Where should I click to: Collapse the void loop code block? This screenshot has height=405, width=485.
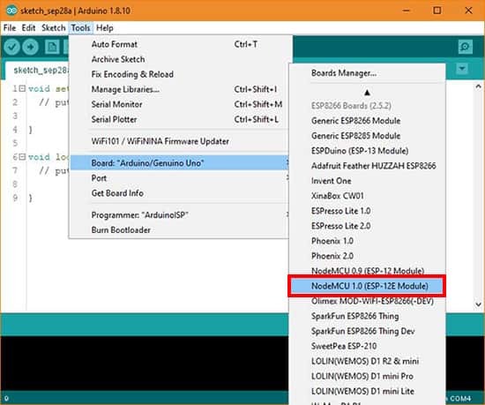click(22, 157)
